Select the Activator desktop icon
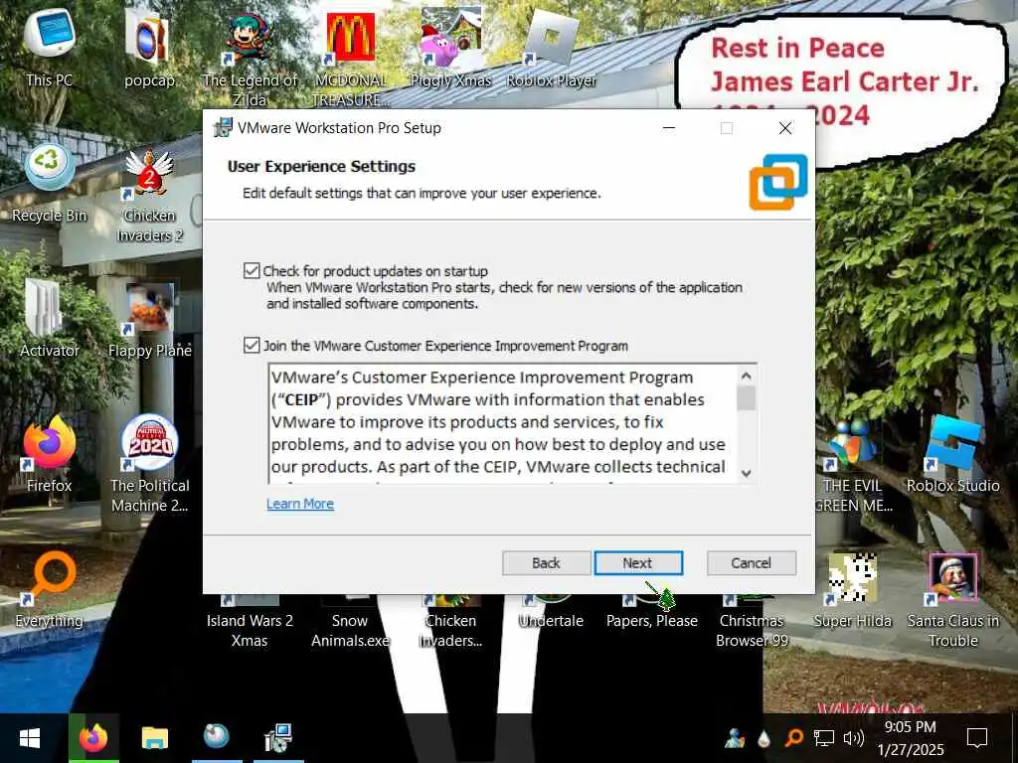 click(50, 320)
